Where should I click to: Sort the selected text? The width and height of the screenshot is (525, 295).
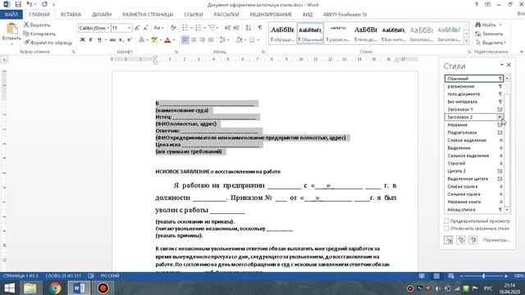(x=248, y=28)
